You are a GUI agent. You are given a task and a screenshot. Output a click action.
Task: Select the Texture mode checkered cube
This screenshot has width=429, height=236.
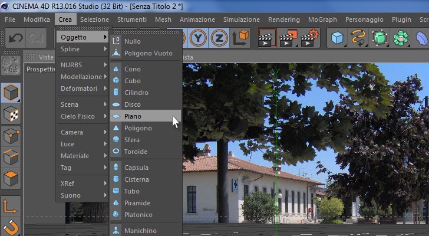11,114
